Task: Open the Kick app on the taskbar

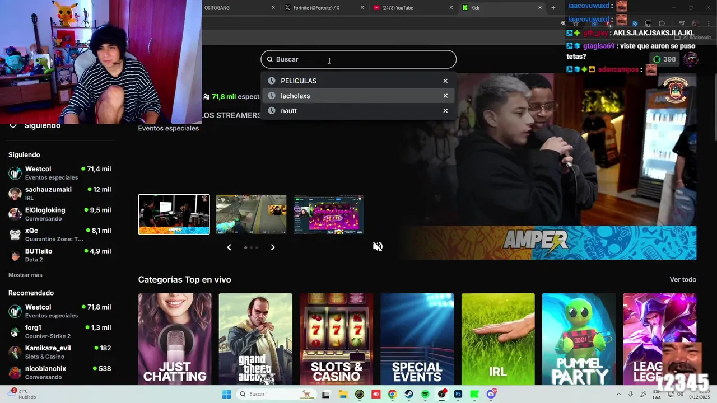Action: 474,394
